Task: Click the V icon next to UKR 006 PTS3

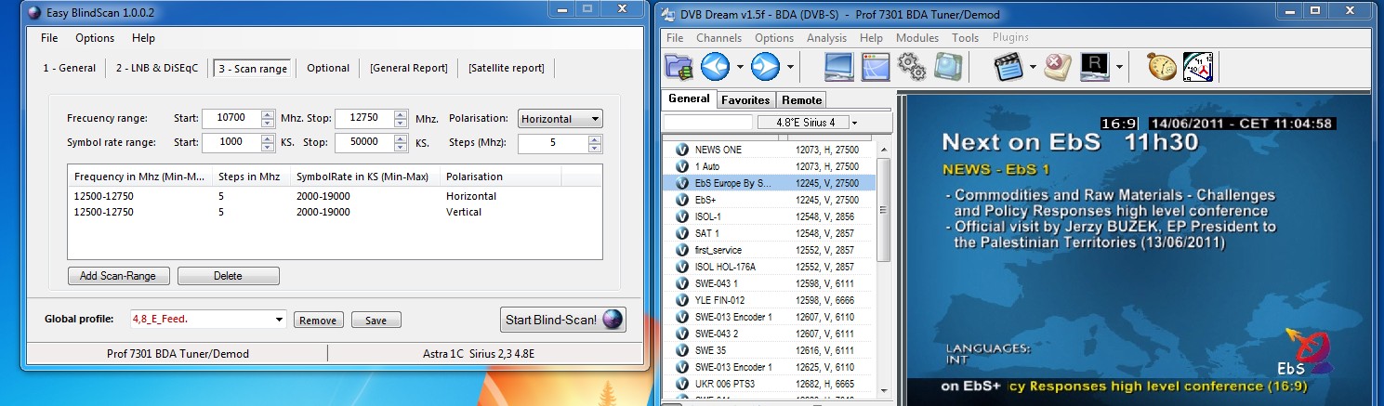Action: 680,384
